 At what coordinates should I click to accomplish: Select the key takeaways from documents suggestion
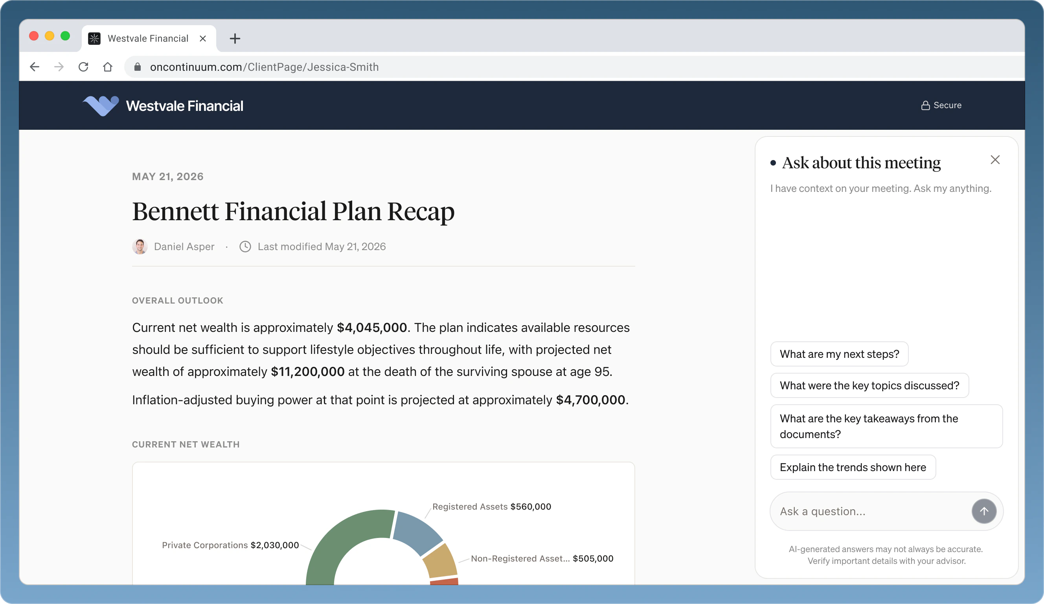886,426
